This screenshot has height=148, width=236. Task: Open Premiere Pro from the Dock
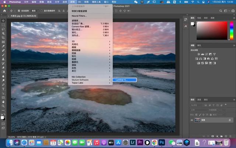140,142
